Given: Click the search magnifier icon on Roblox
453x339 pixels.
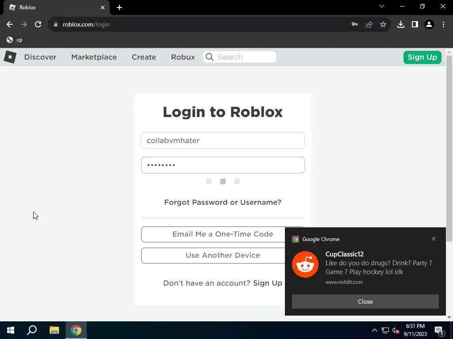Looking at the screenshot, I should (x=210, y=57).
